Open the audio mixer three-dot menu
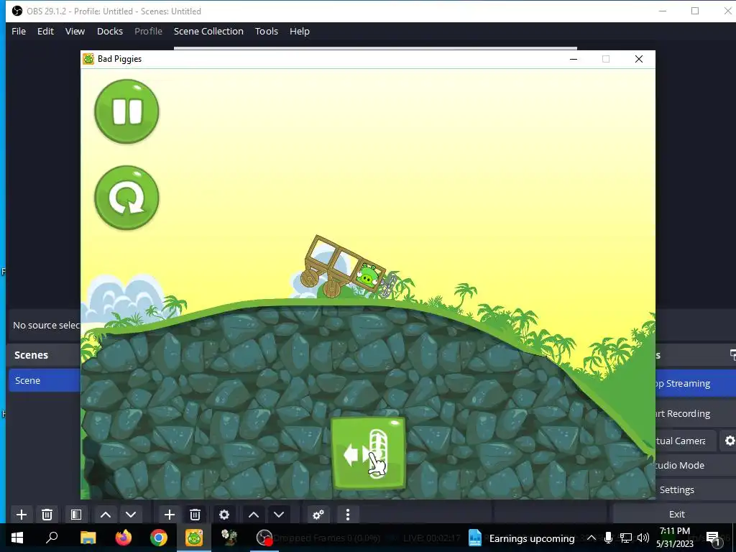Viewport: 736px width, 552px height. point(348,515)
